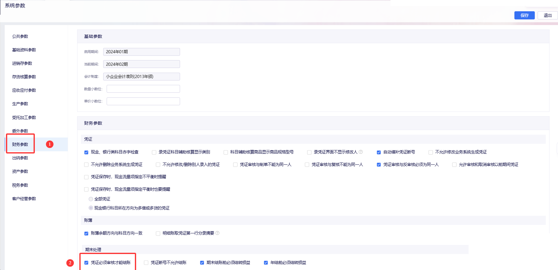Image resolution: width=558 pixels, height=270 pixels.
Task: Tick 凭证保存时，现金流量项指定平衡时也要提醒
Action: point(86,190)
